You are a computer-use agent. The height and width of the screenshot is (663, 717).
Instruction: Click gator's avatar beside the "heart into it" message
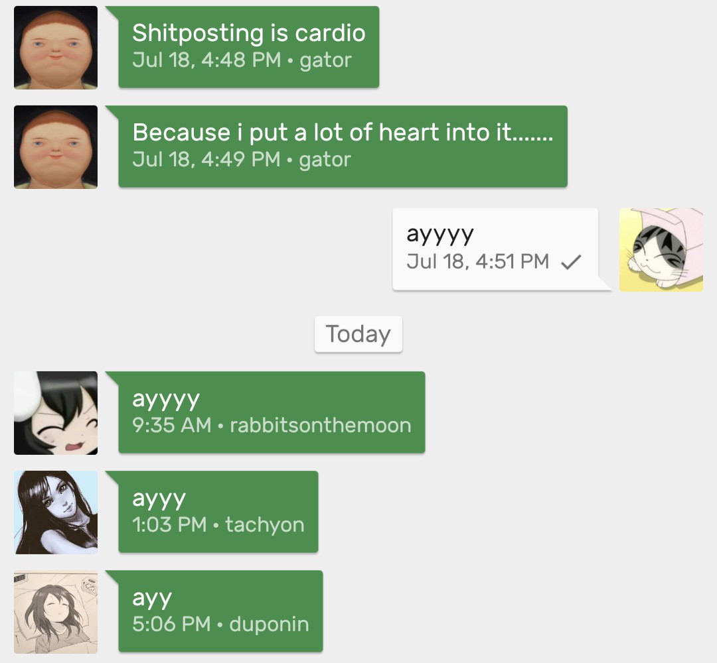[56, 147]
